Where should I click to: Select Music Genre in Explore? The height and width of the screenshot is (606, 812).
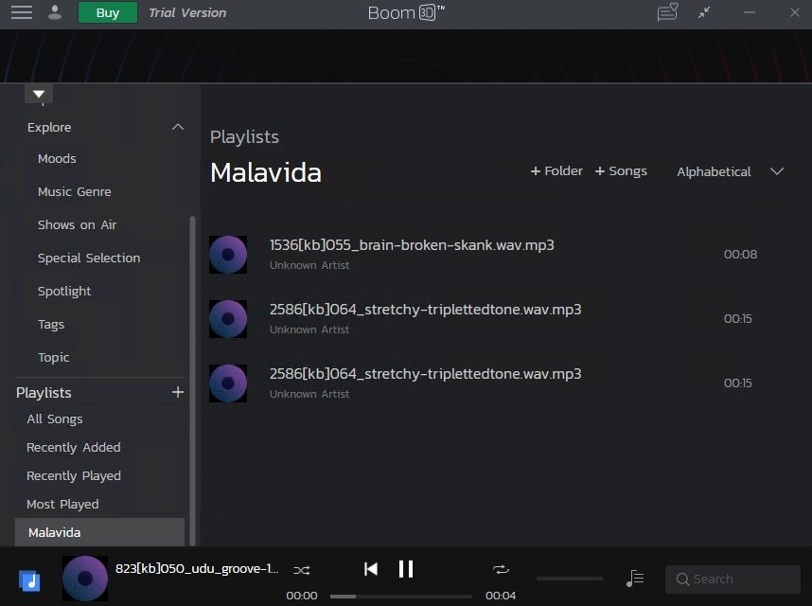tap(75, 191)
